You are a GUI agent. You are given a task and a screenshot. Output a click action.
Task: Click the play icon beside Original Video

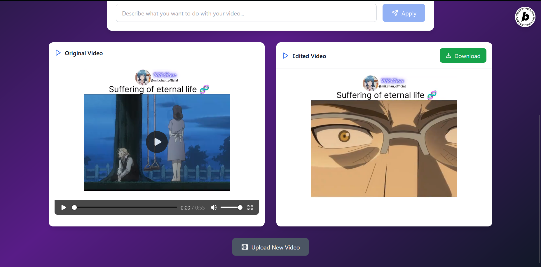click(58, 53)
